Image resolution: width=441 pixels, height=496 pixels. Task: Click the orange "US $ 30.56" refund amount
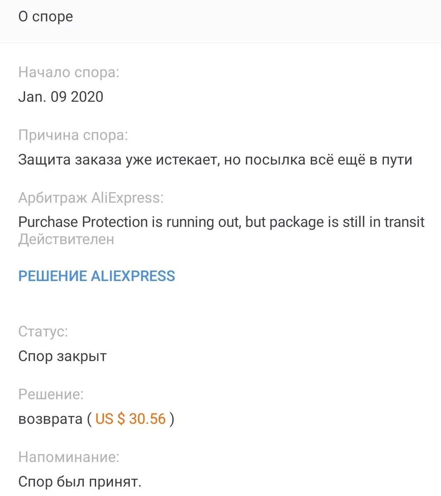pos(130,419)
